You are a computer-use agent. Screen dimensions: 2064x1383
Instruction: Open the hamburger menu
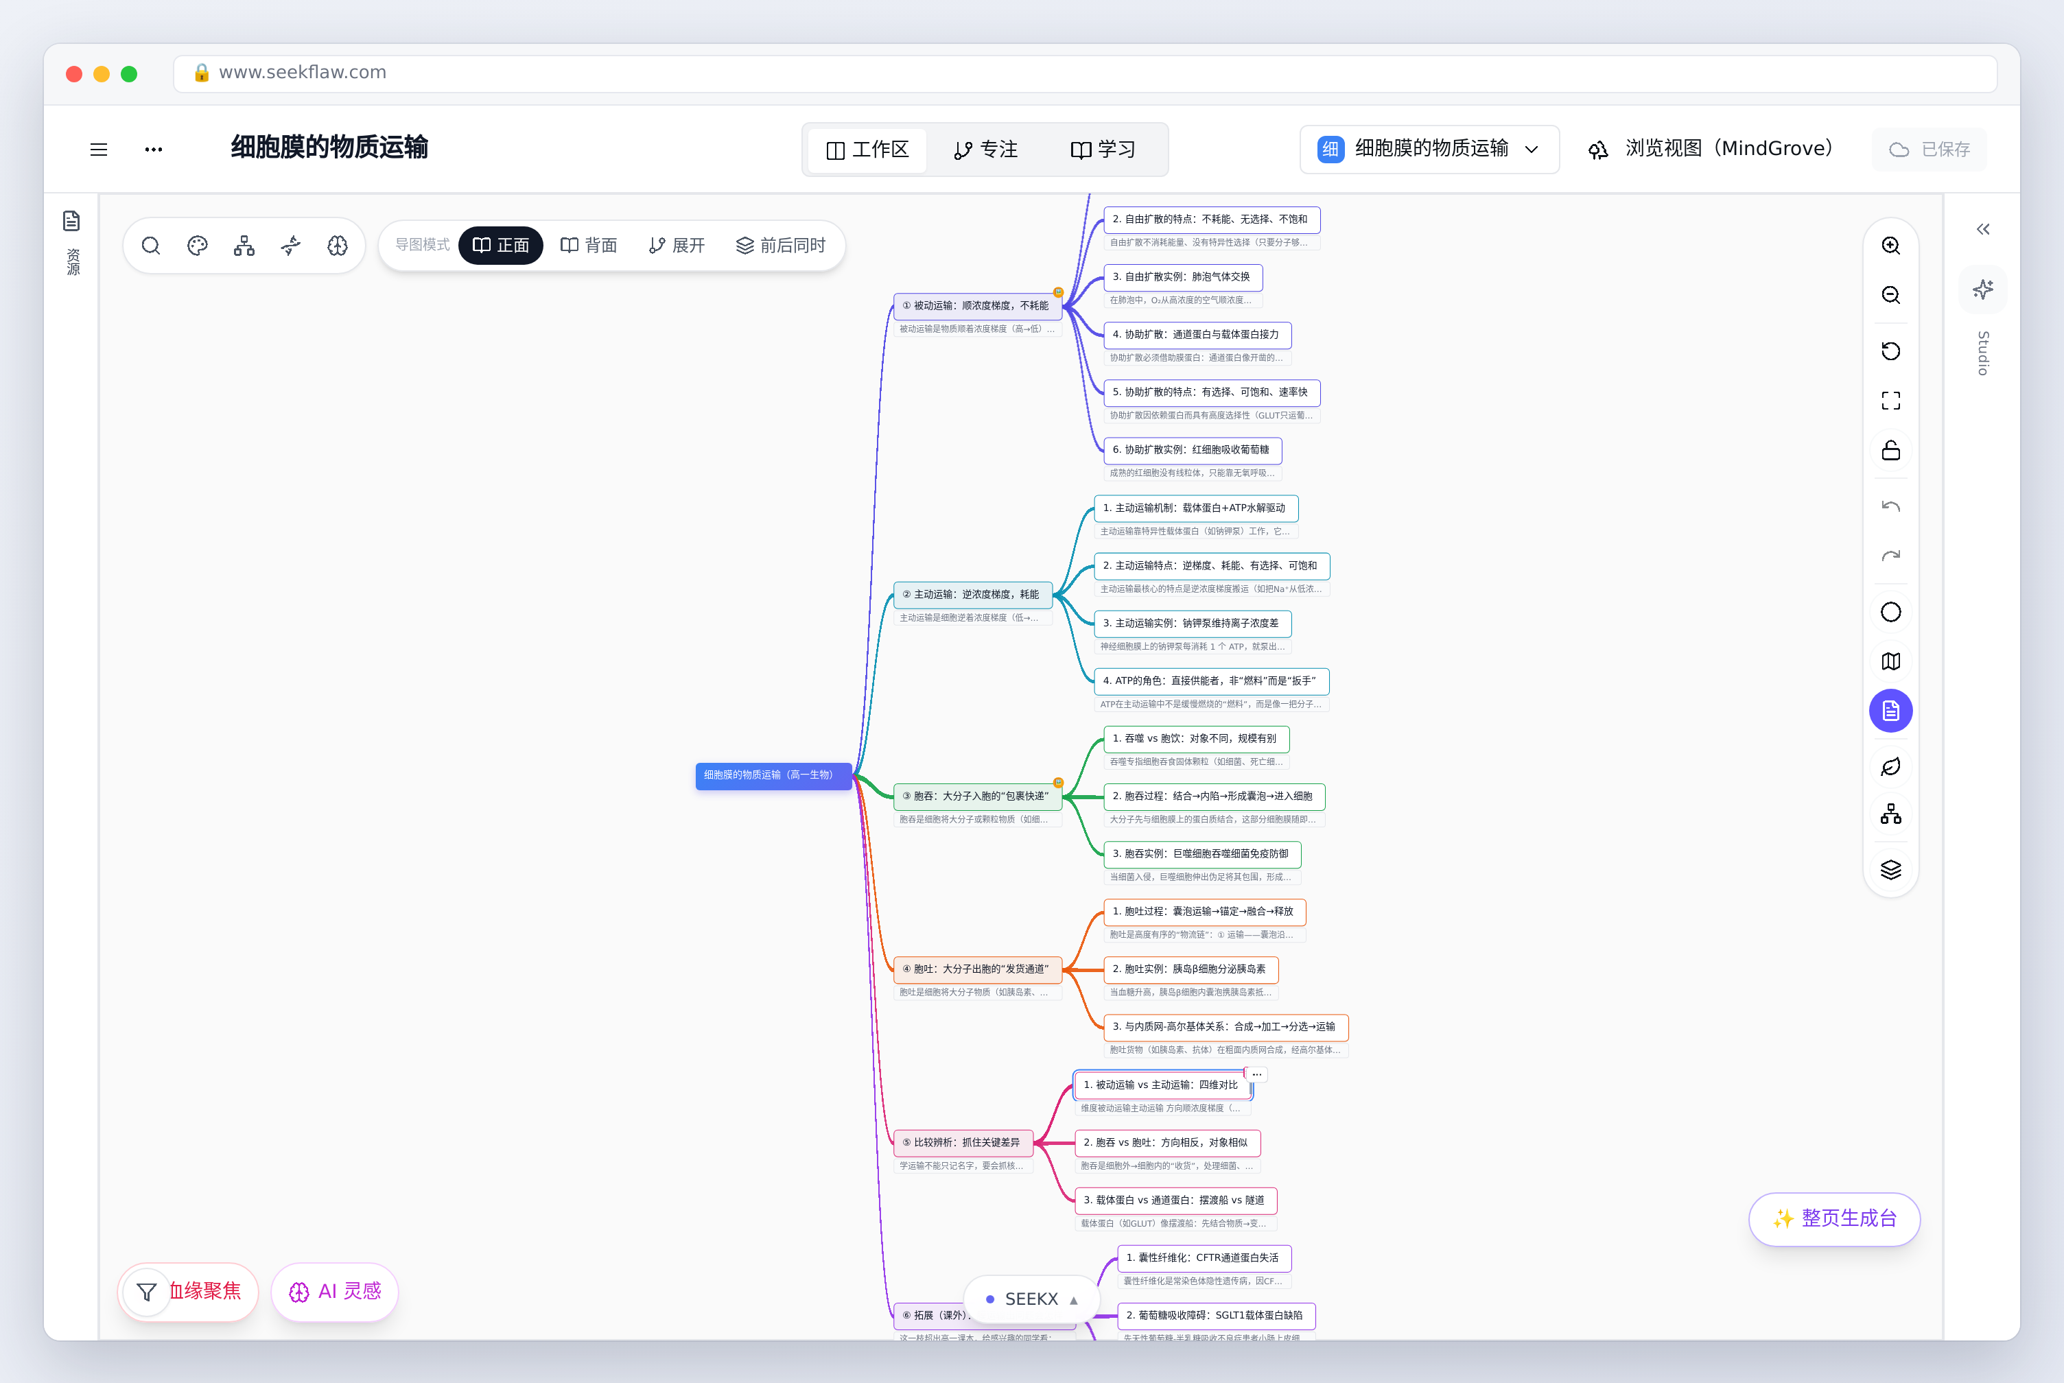pyautogui.click(x=99, y=149)
